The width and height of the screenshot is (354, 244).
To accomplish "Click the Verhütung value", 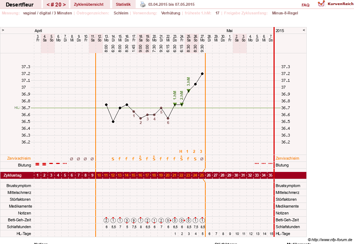I will (171, 13).
